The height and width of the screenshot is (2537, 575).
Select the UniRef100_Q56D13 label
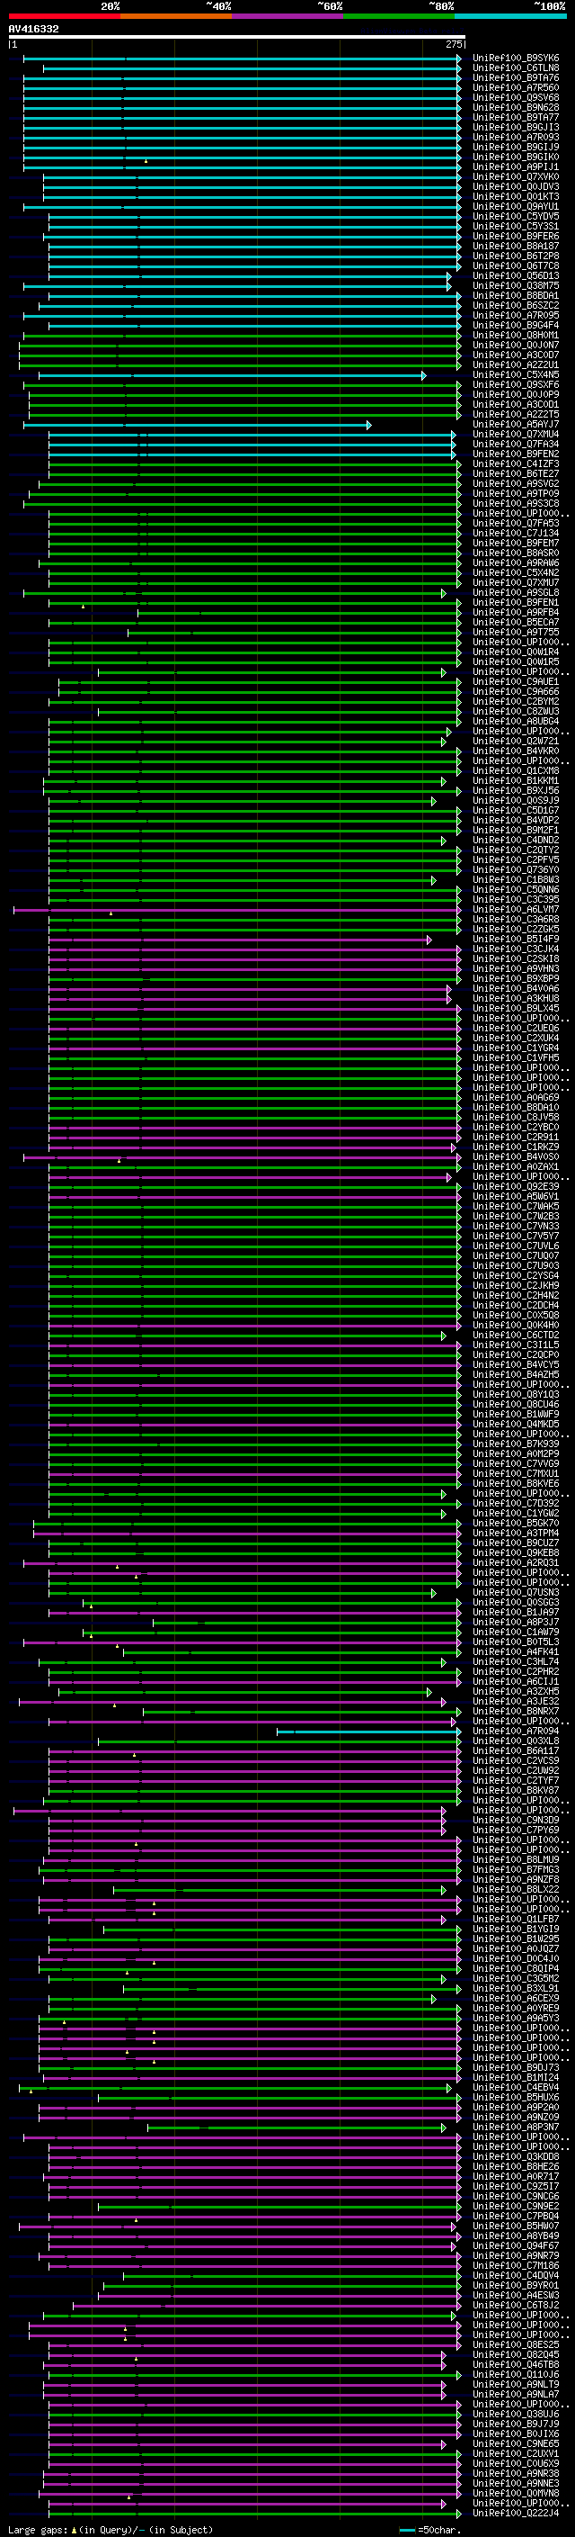coord(515,275)
